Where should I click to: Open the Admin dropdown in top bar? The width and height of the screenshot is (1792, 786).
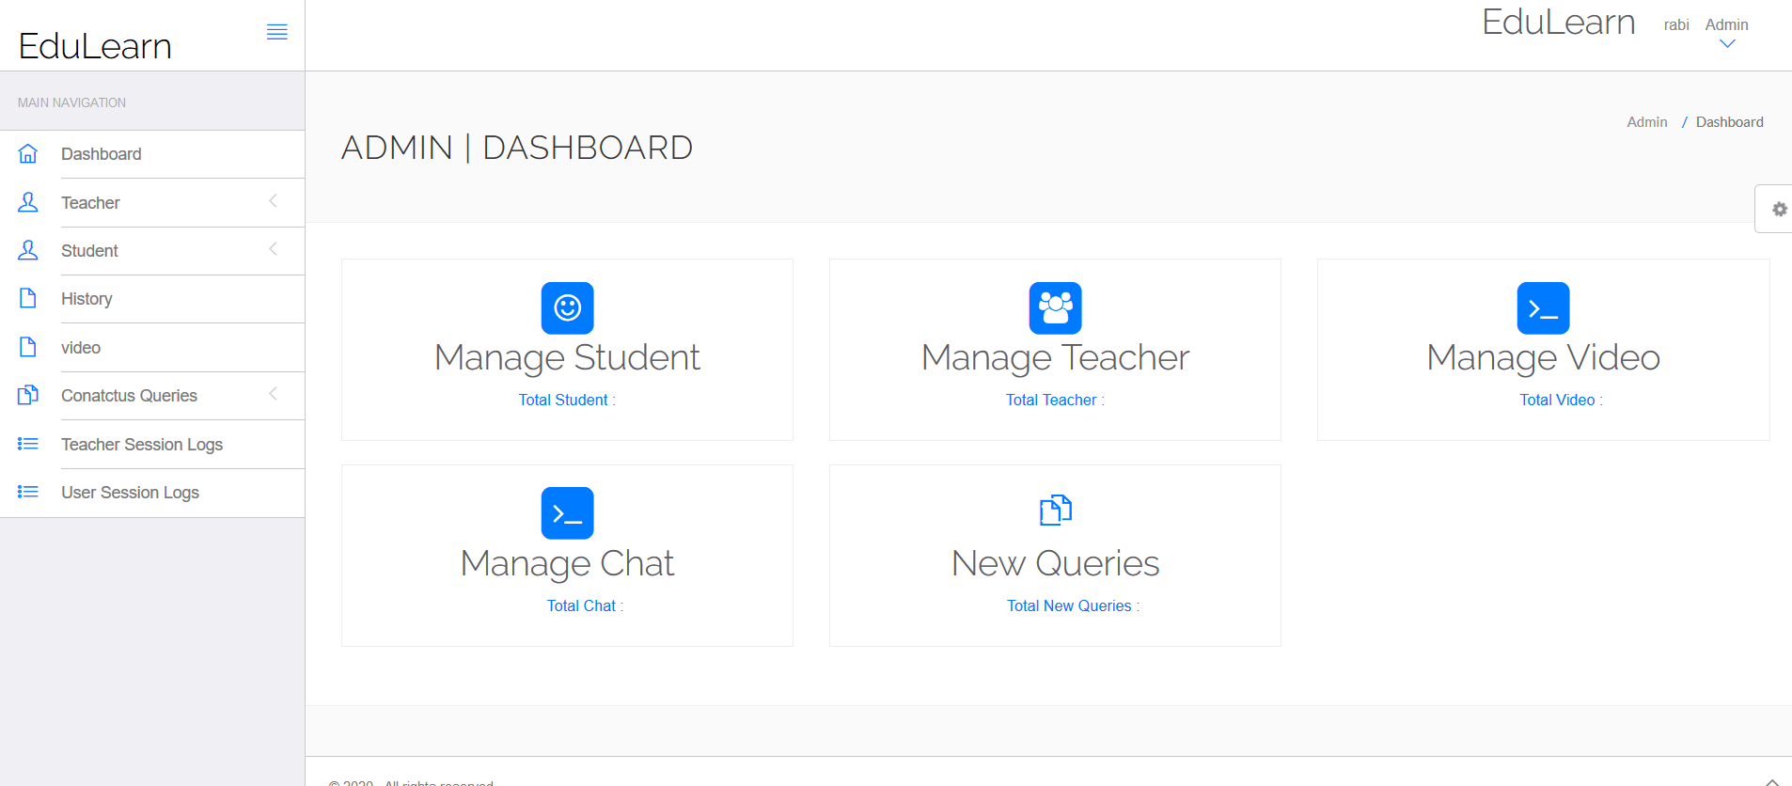tap(1726, 33)
